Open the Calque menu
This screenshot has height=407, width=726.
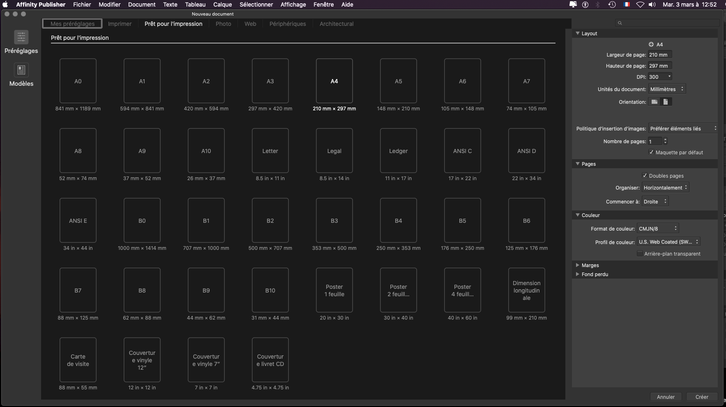(223, 5)
